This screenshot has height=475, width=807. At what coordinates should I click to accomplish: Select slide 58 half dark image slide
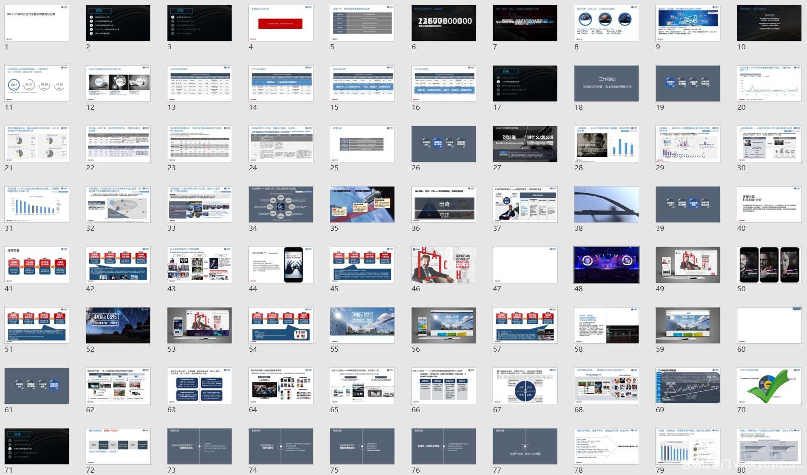(x=607, y=325)
